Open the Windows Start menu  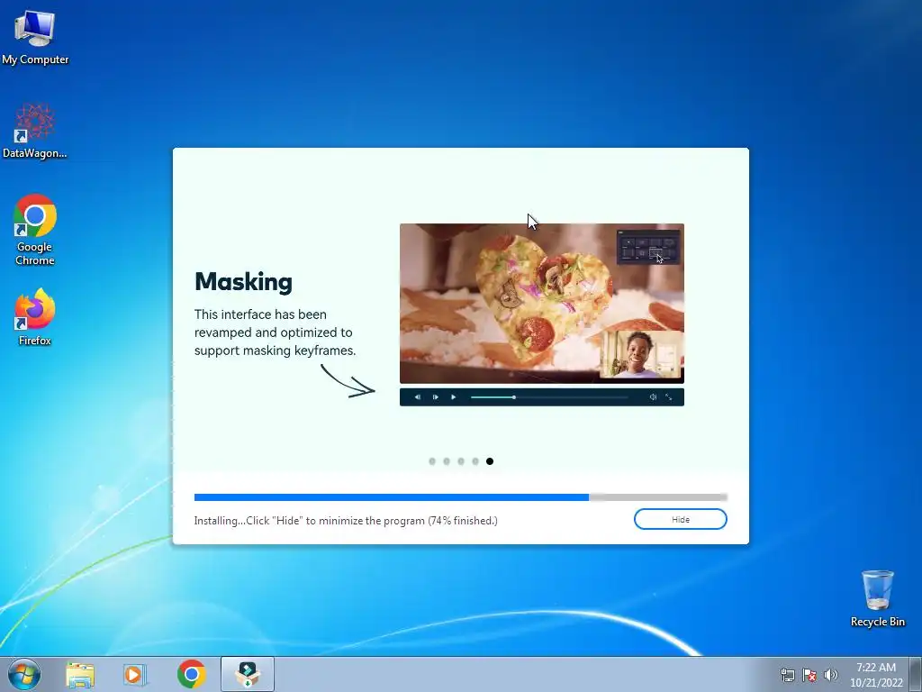24,674
